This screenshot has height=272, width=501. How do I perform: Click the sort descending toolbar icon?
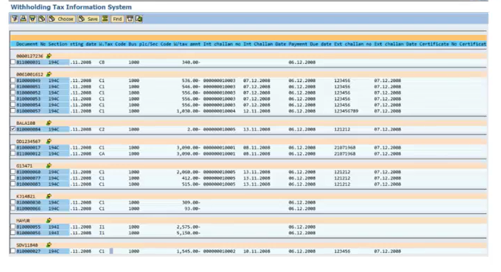(32, 19)
